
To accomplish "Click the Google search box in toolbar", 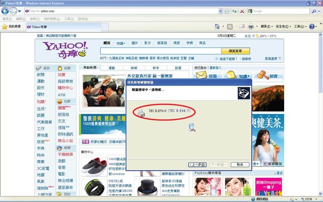I will (279, 11).
